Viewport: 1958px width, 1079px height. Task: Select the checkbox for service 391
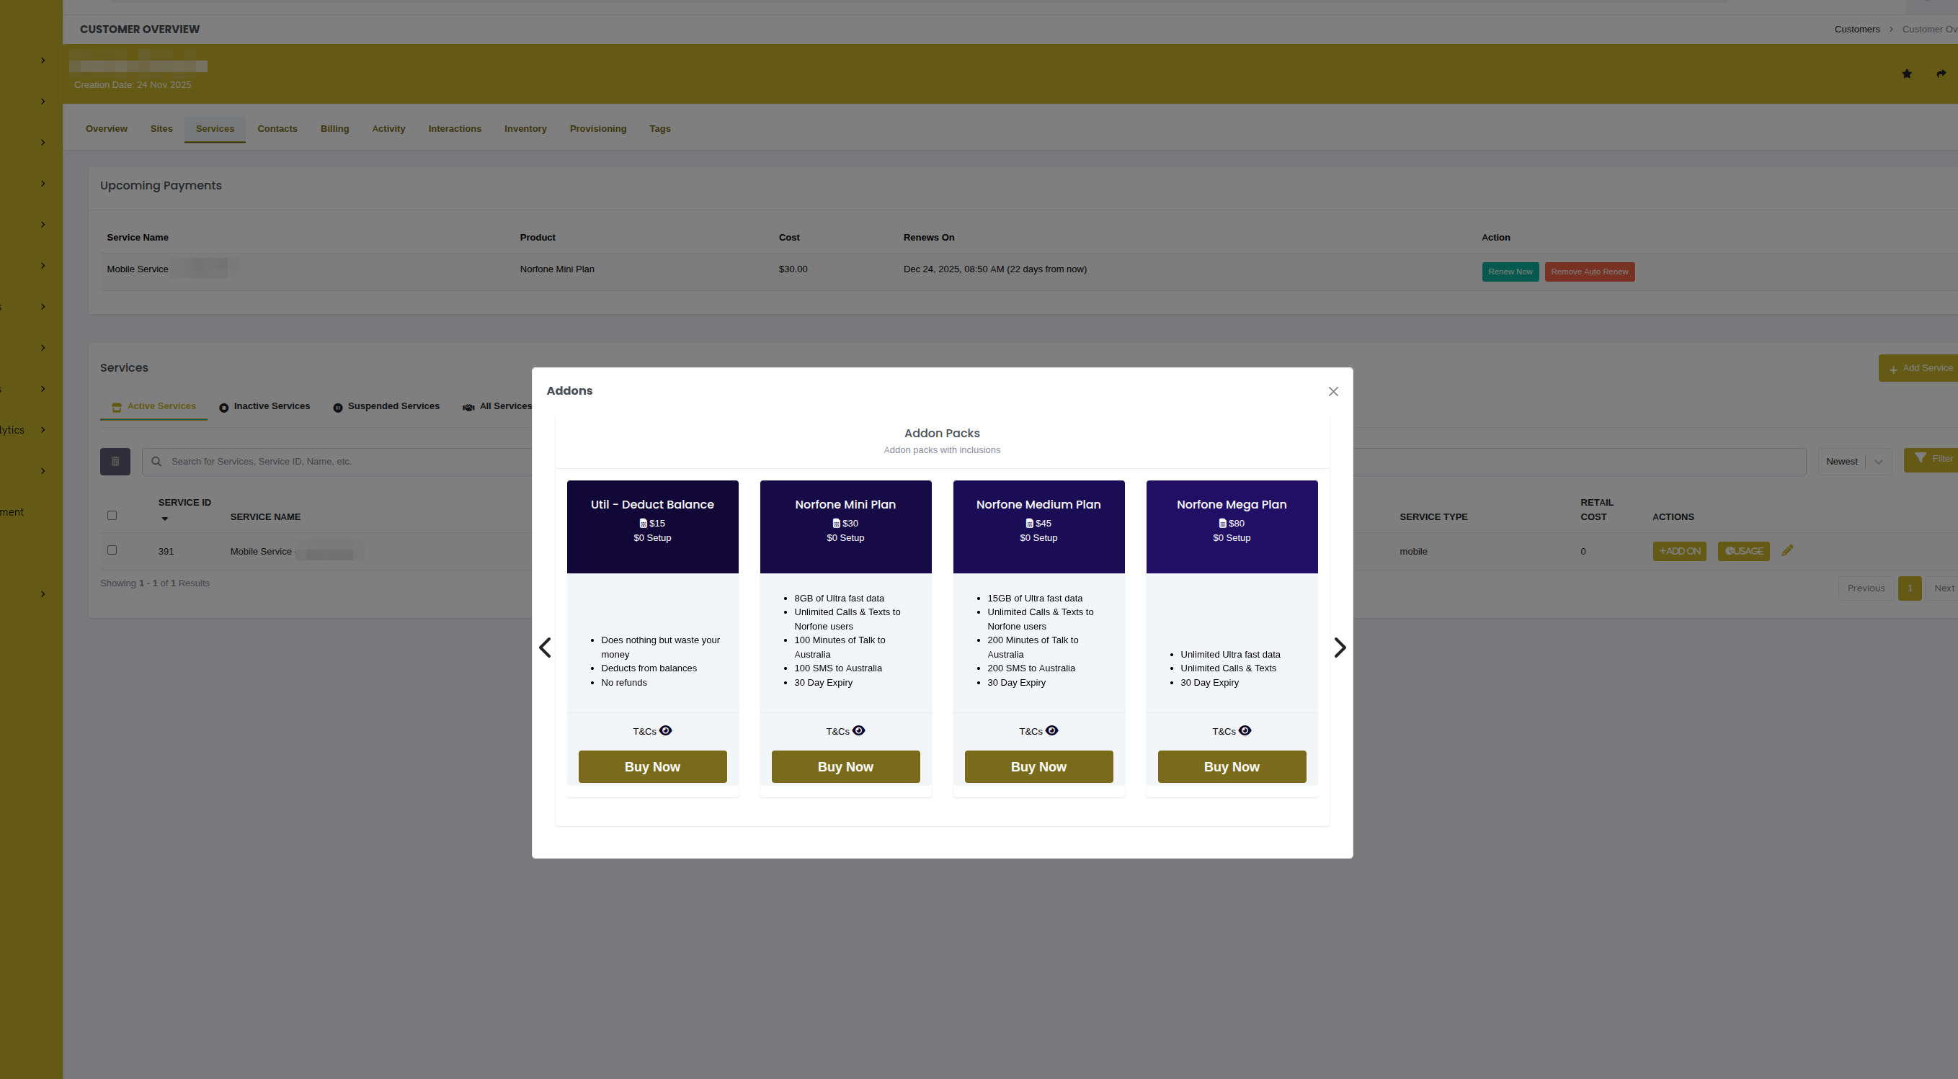[x=112, y=550]
